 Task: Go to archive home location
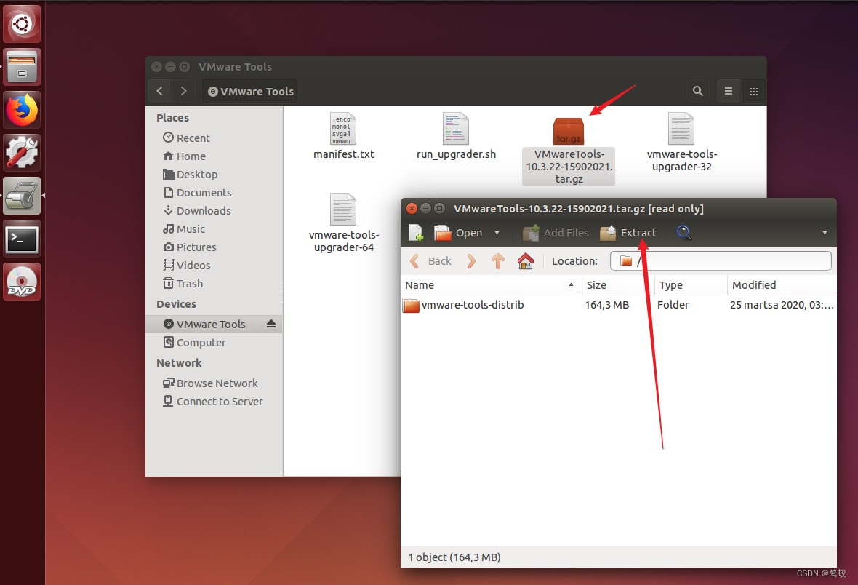tap(525, 261)
